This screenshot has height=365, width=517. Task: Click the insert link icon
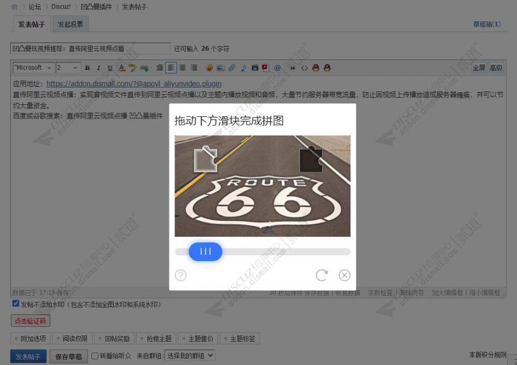(144, 68)
